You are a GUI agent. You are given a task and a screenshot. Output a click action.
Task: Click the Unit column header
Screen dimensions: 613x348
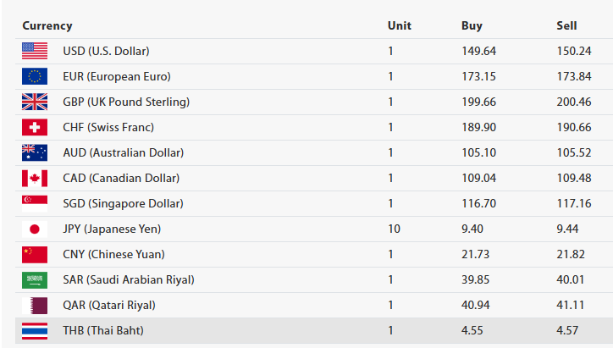click(x=399, y=25)
